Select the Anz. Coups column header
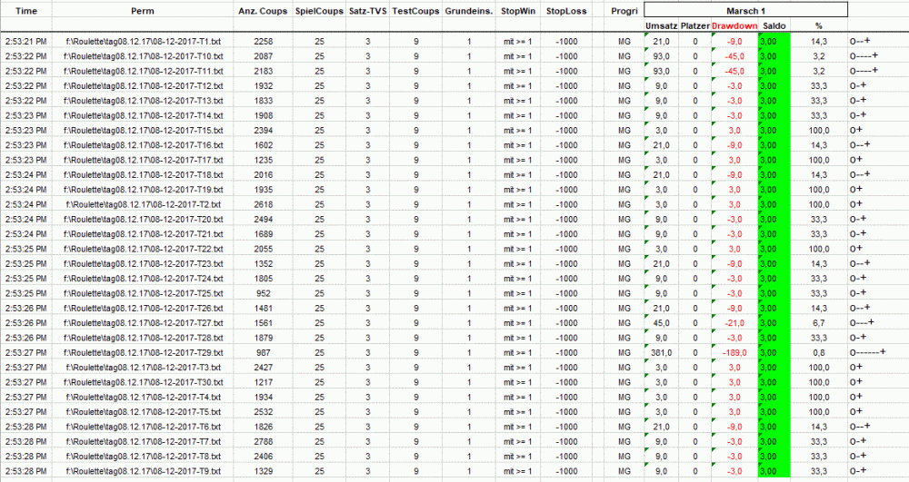The height and width of the screenshot is (482, 909). coord(264,11)
